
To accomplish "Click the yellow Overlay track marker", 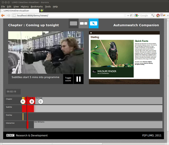I will coord(23,117).
